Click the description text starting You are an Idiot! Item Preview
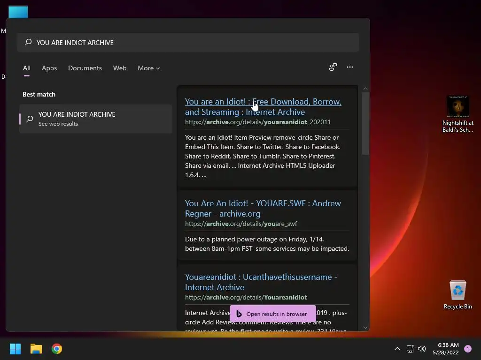 (263, 156)
